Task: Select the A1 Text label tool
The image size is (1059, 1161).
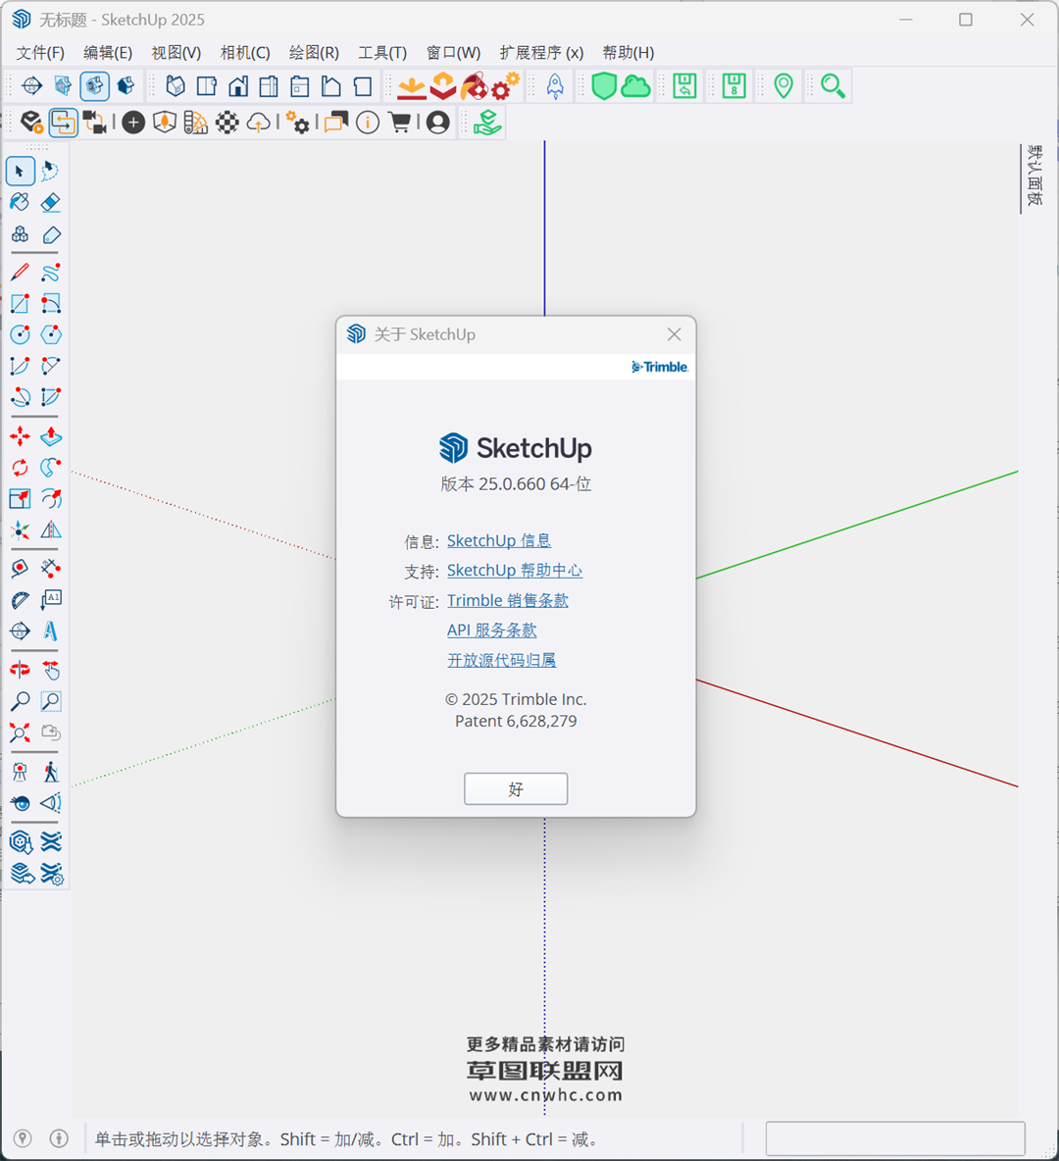Action: (50, 600)
